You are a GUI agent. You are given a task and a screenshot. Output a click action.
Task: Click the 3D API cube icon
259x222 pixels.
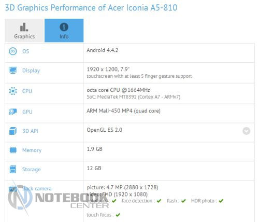(x=13, y=131)
